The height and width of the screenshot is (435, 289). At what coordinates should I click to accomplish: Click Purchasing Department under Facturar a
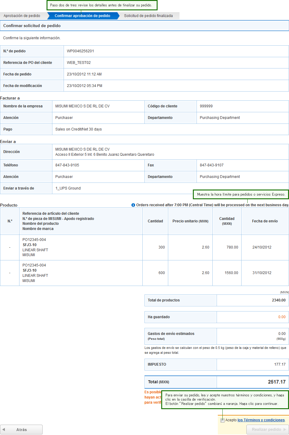click(220, 118)
